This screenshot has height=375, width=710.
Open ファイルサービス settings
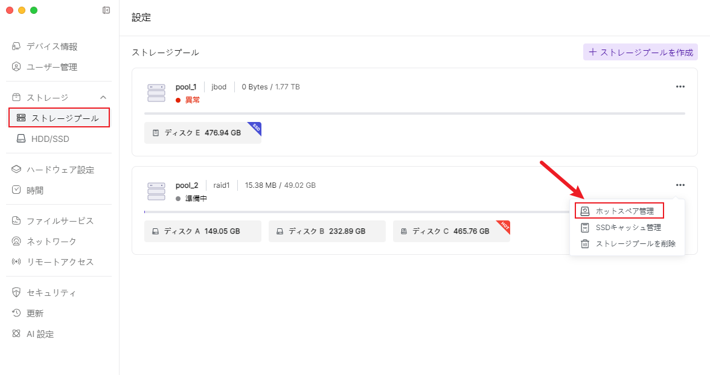pos(60,221)
